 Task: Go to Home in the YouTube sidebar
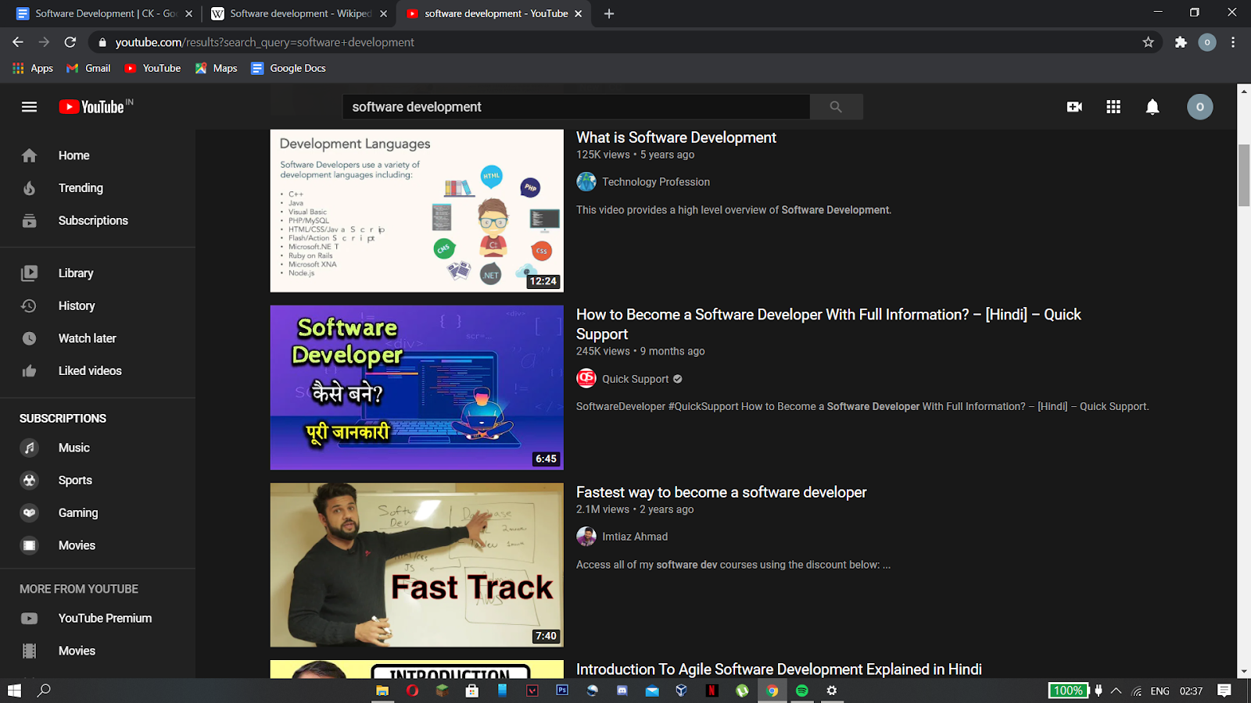pyautogui.click(x=98, y=155)
